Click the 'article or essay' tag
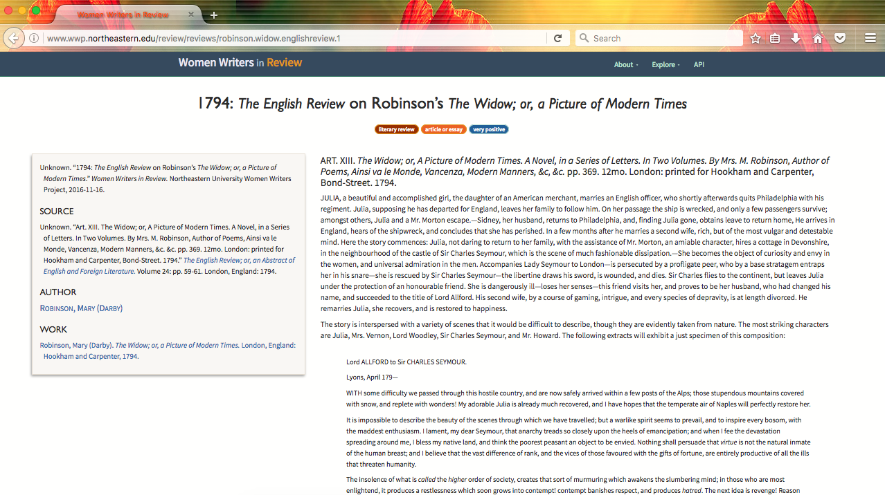Image resolution: width=885 pixels, height=495 pixels. click(444, 129)
